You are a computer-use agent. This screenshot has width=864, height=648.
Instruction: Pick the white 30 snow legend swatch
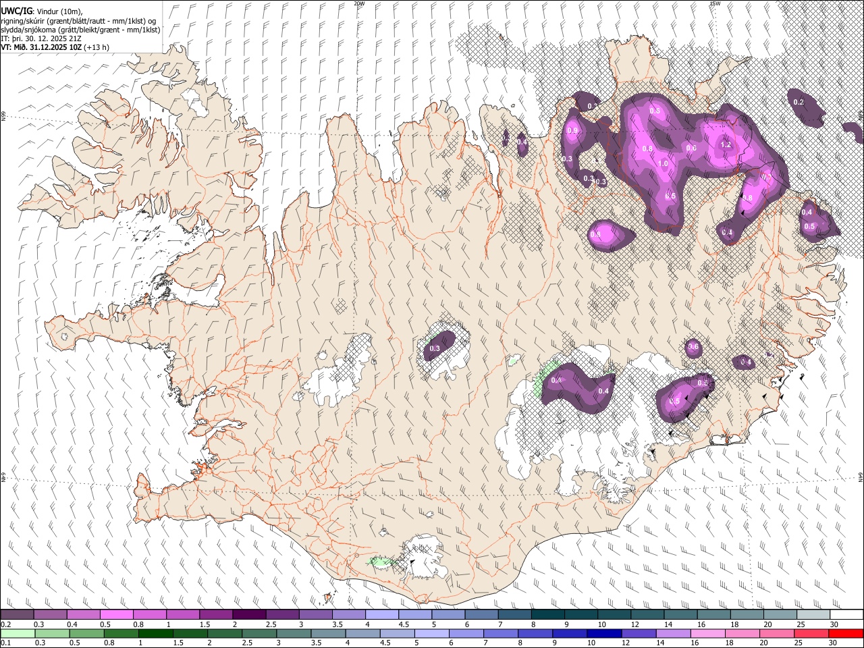[x=846, y=615]
